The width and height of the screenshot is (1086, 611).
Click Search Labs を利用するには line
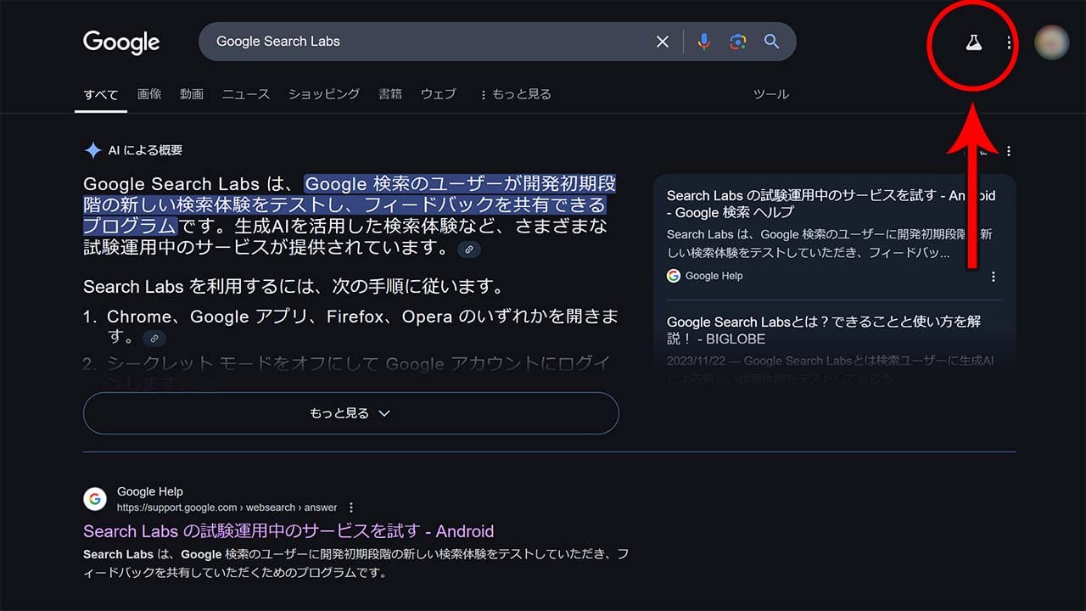(294, 286)
